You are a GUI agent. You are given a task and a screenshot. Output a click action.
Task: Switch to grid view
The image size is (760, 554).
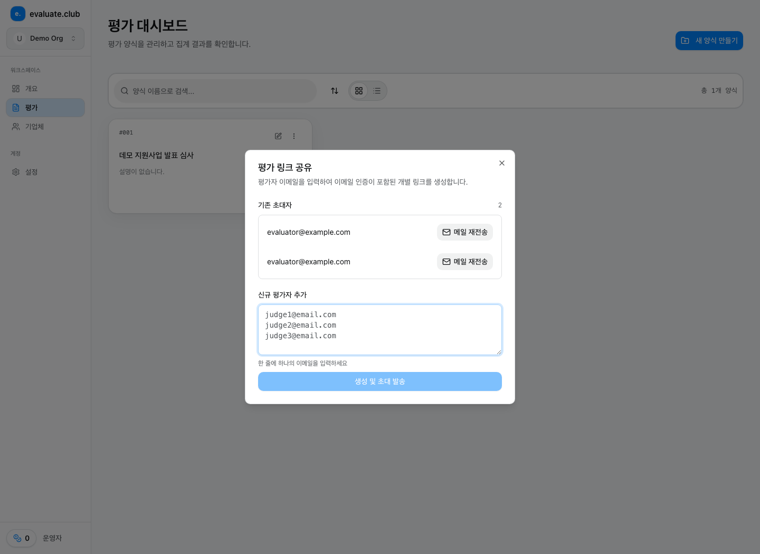tap(359, 91)
